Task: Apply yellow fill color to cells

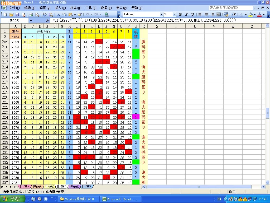Action: pyautogui.click(x=251, y=15)
